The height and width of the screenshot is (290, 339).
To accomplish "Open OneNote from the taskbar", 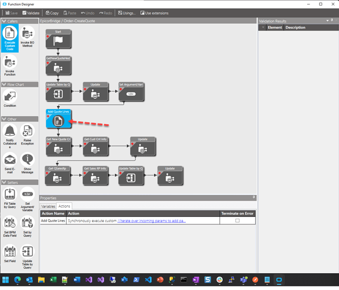I will [196, 280].
